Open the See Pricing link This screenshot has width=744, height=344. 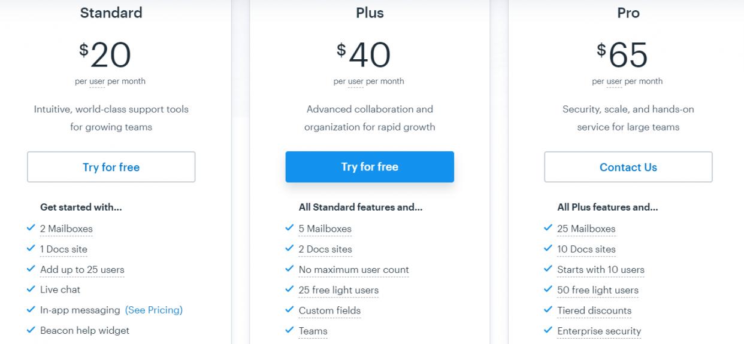pos(153,310)
